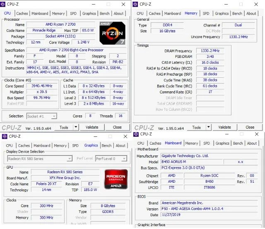Click the CPU-Z app icon in Mainboard tab window title bar
Screen dimensions: 265x229
coord(136,134)
